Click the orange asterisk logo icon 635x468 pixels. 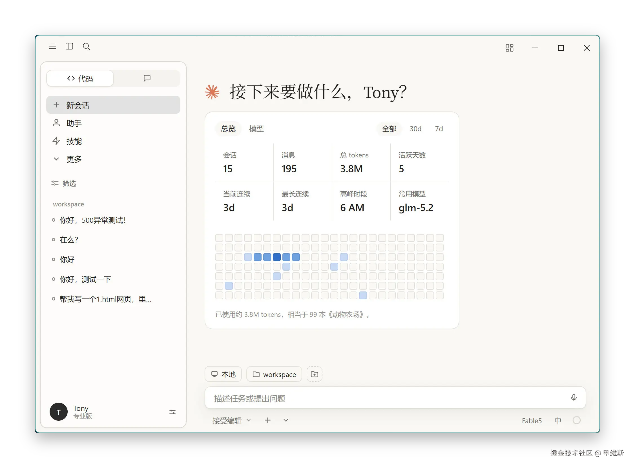(x=212, y=92)
